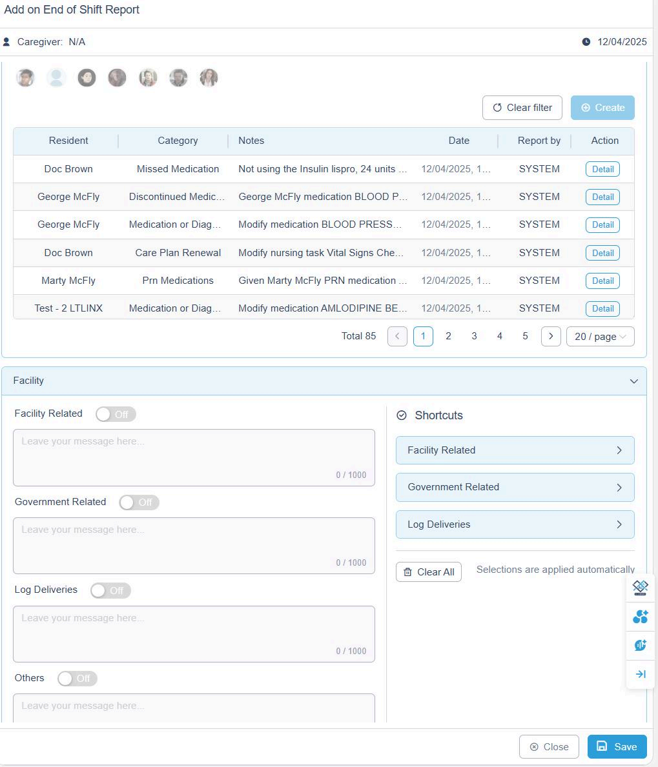
Task: Save the end of shift report
Action: (617, 746)
